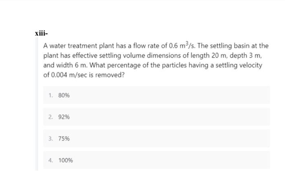This screenshot has height=171, width=285.
Task: Click the xiii- question heading
Action: click(x=41, y=34)
